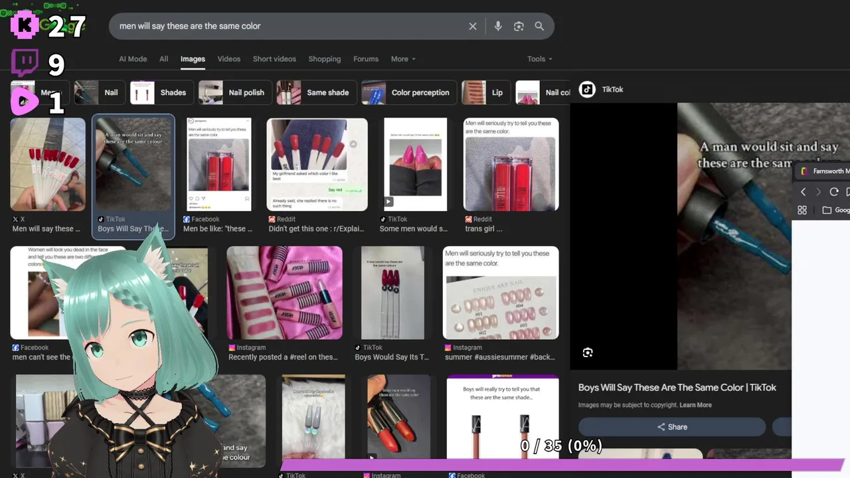Open the Reddit trans girl thumbnail
Image resolution: width=850 pixels, height=478 pixels.
tap(511, 165)
